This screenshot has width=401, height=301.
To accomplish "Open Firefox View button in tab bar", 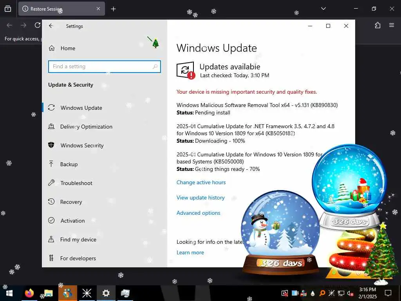I will click(8, 9).
